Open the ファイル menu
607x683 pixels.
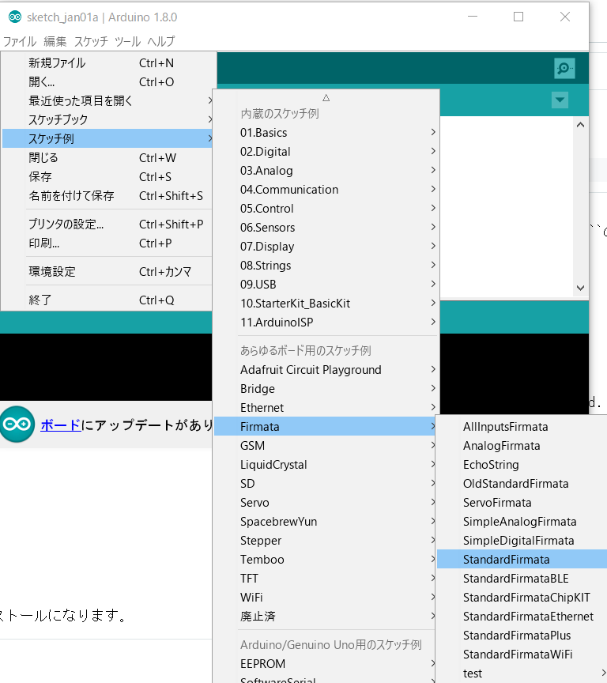[19, 41]
